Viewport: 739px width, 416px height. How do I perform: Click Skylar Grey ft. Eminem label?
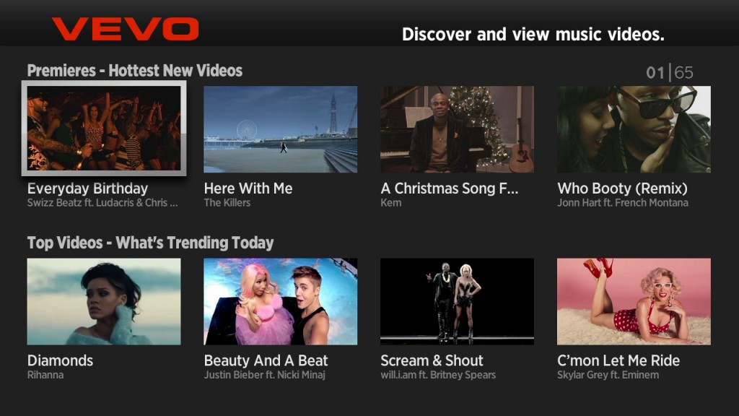pyautogui.click(x=608, y=375)
